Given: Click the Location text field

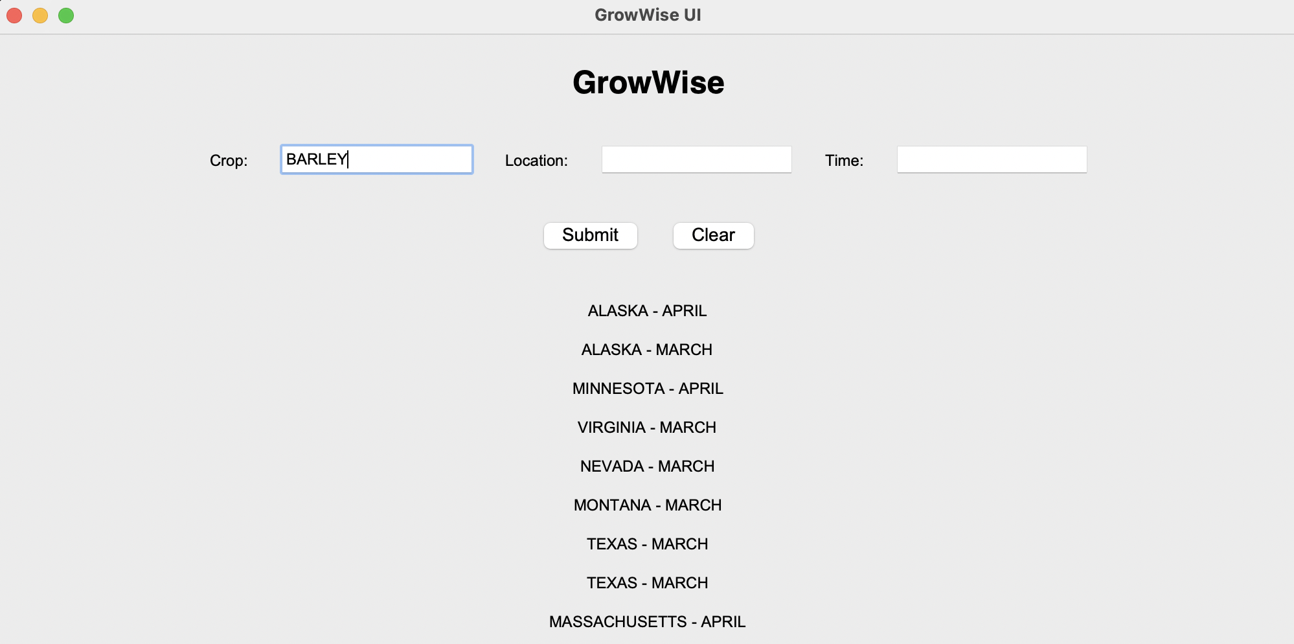Looking at the screenshot, I should (696, 159).
